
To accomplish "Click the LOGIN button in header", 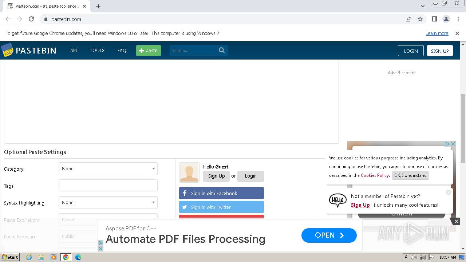I will point(411,51).
